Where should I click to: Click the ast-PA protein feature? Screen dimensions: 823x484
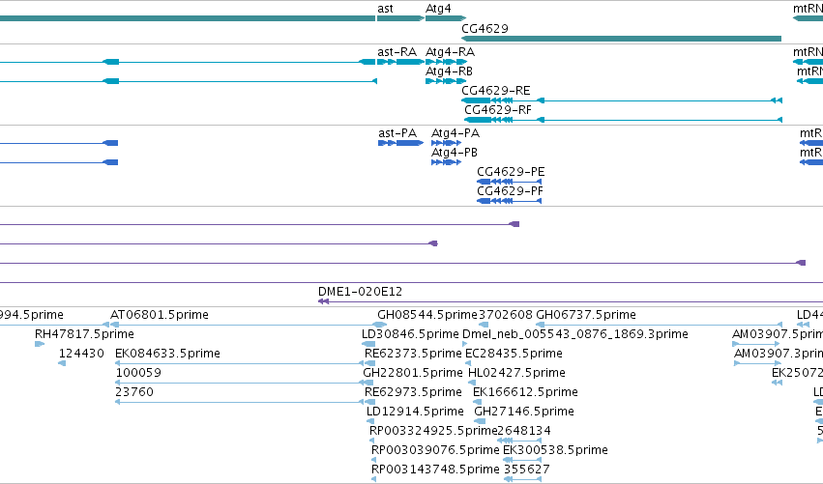tap(400, 143)
